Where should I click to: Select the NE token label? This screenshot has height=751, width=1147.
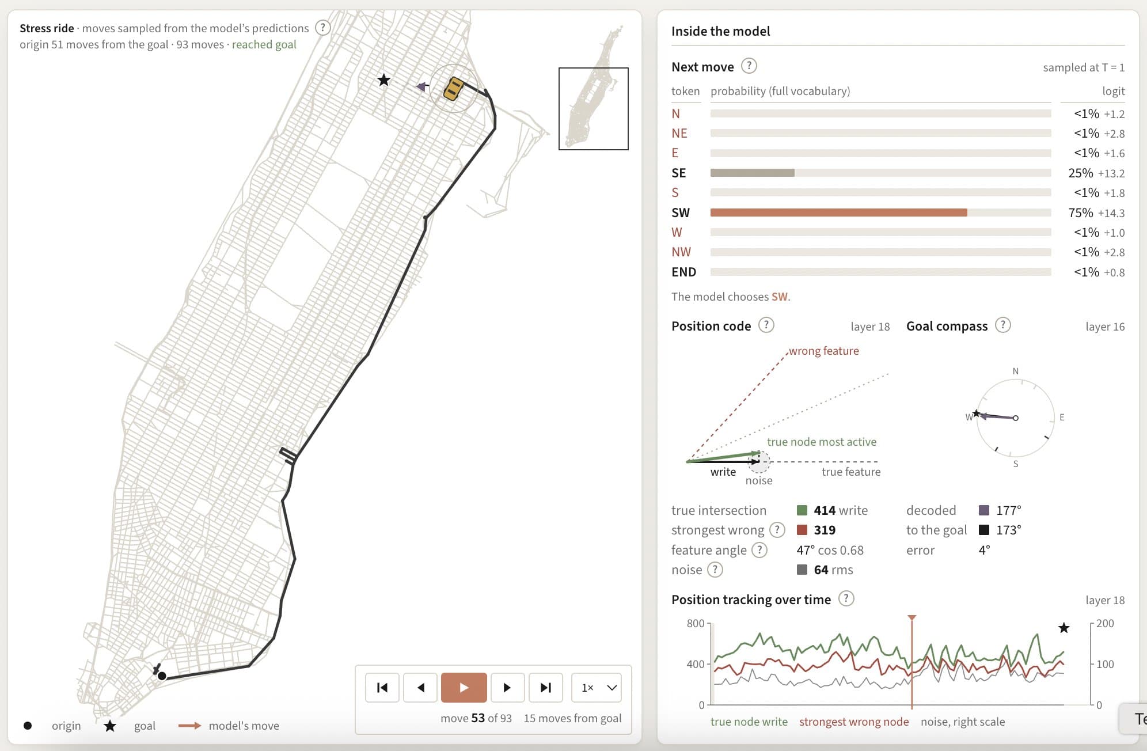[679, 133]
